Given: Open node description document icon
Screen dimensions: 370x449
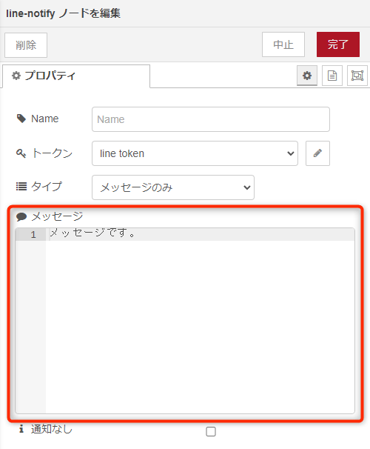Looking at the screenshot, I should (332, 76).
